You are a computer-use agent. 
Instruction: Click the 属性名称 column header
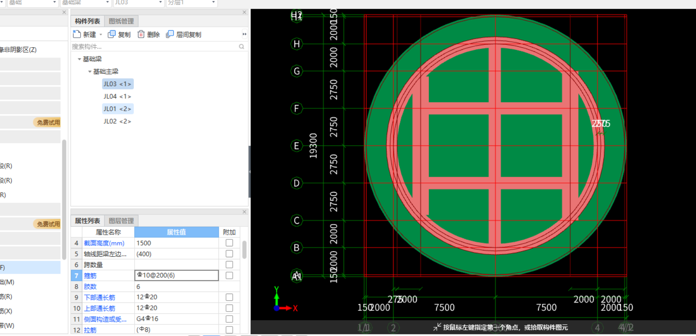(108, 232)
